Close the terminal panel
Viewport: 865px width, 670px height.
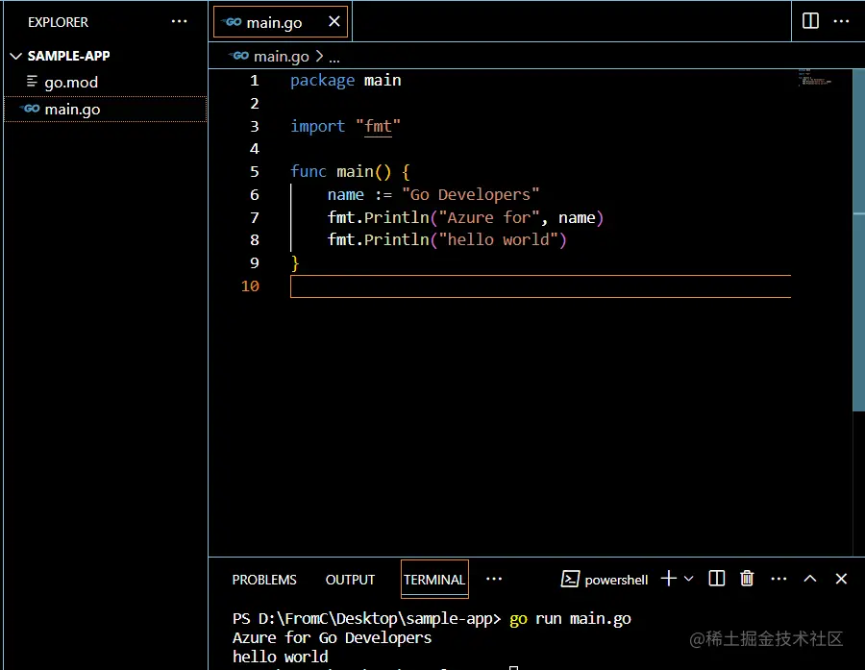pos(841,579)
